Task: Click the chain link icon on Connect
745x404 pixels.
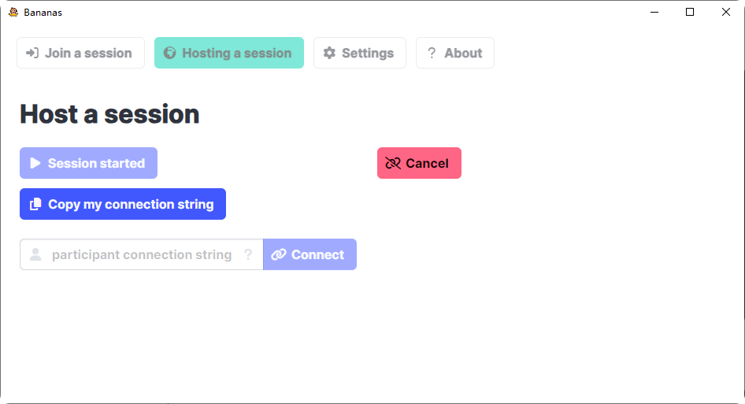Action: point(278,255)
